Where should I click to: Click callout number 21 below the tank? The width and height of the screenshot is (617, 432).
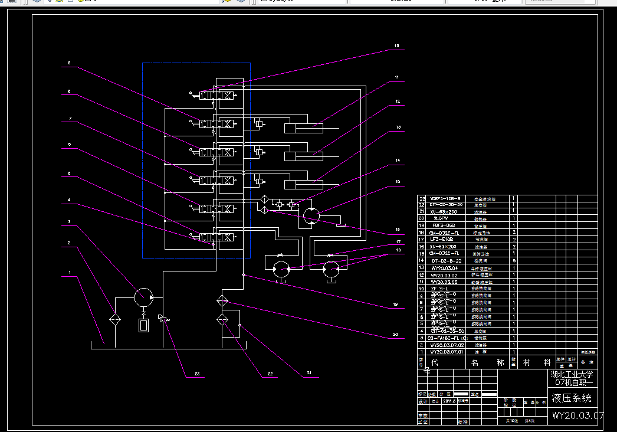(x=309, y=372)
